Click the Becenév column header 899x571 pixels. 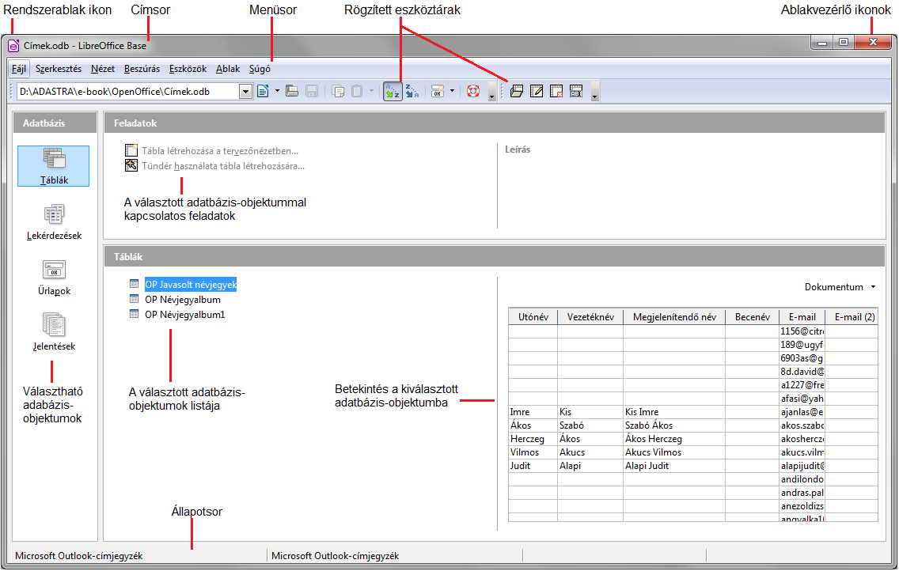click(x=753, y=317)
